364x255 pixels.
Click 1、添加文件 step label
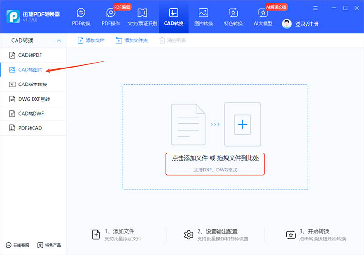coord(119,231)
